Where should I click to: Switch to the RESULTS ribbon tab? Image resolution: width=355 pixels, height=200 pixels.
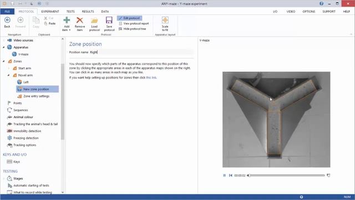88,11
